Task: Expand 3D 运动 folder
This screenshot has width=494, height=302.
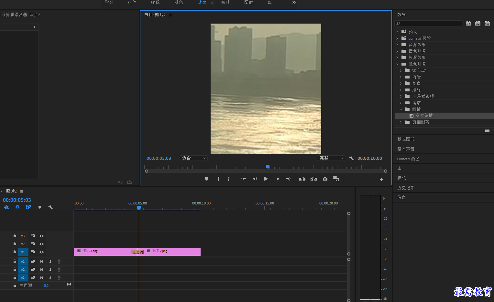Action: [401, 70]
